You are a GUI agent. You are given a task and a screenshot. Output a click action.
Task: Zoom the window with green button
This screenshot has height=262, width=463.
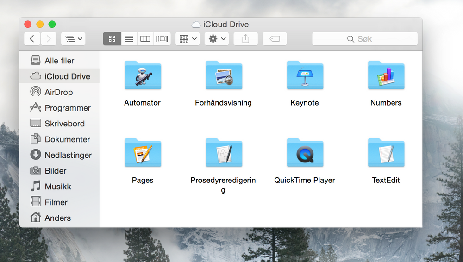pos(52,24)
